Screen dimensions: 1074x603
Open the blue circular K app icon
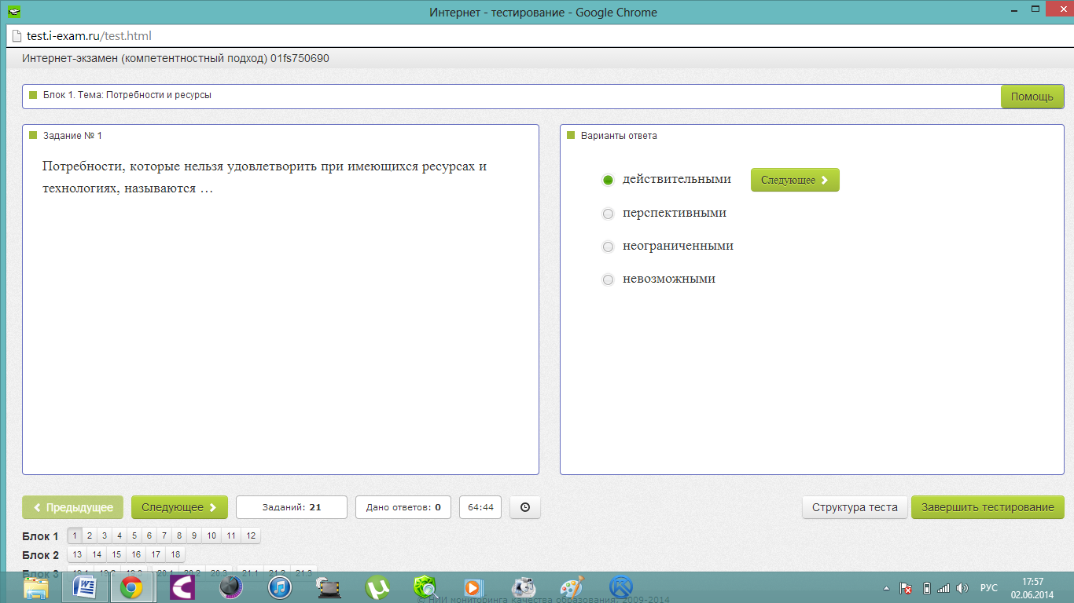[621, 587]
